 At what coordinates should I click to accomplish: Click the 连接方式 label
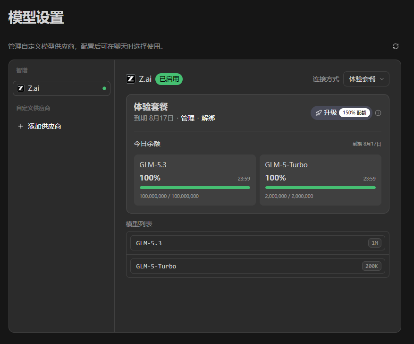326,79
